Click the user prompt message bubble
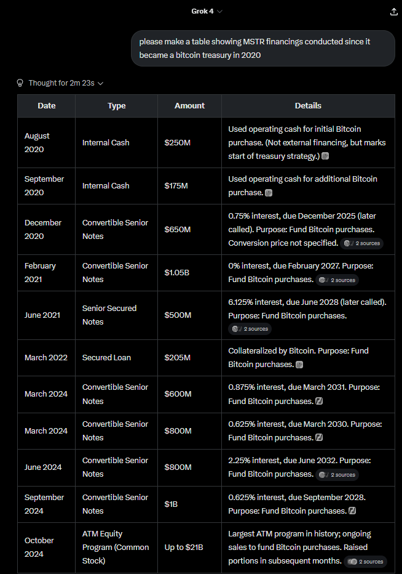The width and height of the screenshot is (402, 574). (263, 48)
